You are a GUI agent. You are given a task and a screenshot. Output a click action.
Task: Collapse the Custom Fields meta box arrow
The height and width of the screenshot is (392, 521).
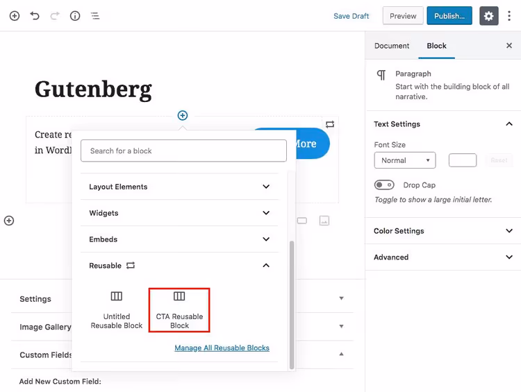pos(341,354)
